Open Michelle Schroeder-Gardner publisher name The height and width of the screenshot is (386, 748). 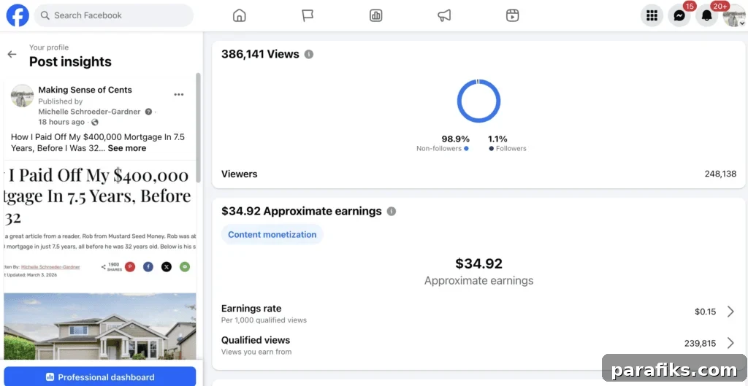point(89,112)
